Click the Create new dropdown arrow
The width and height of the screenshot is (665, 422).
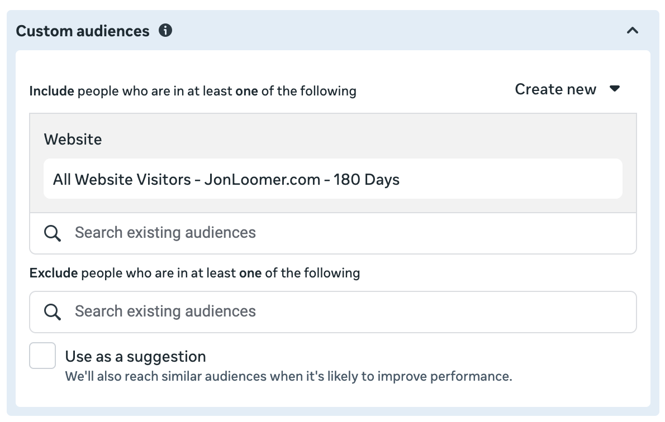[615, 89]
